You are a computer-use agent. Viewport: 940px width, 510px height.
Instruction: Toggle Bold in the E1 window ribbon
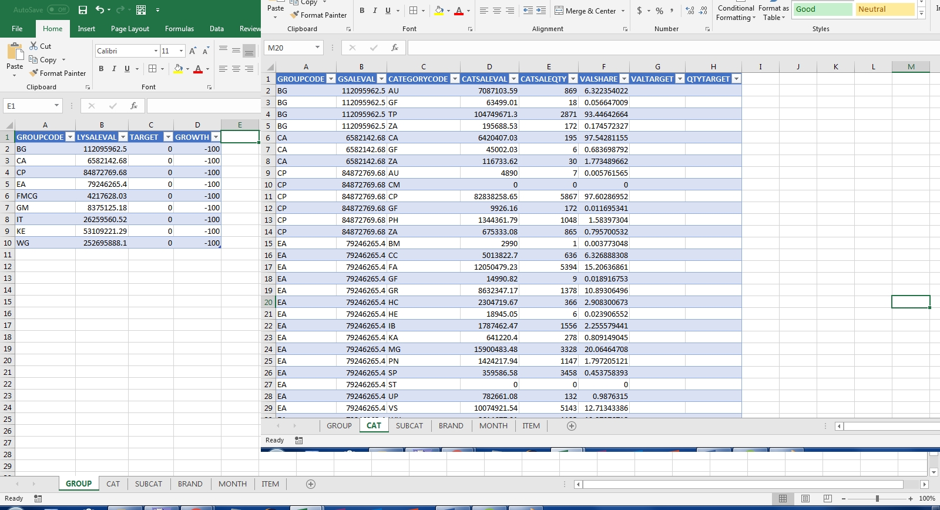coord(101,69)
